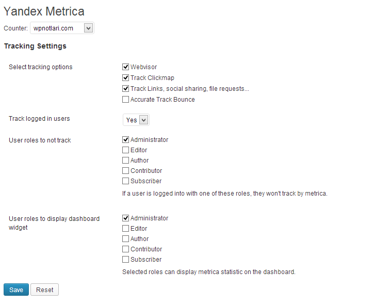
Task: Enable Editor for the dashboard widget roles
Action: pos(125,228)
